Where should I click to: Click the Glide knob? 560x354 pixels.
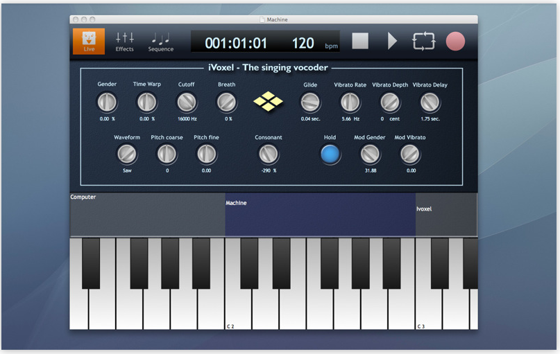tap(310, 103)
